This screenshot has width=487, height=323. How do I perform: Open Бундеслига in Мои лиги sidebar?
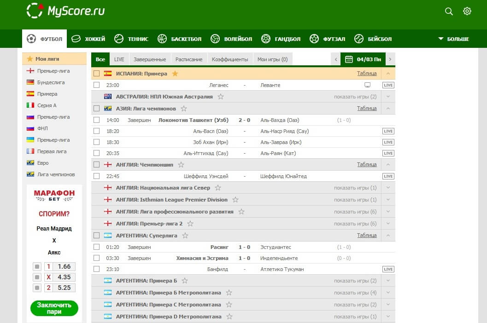51,82
